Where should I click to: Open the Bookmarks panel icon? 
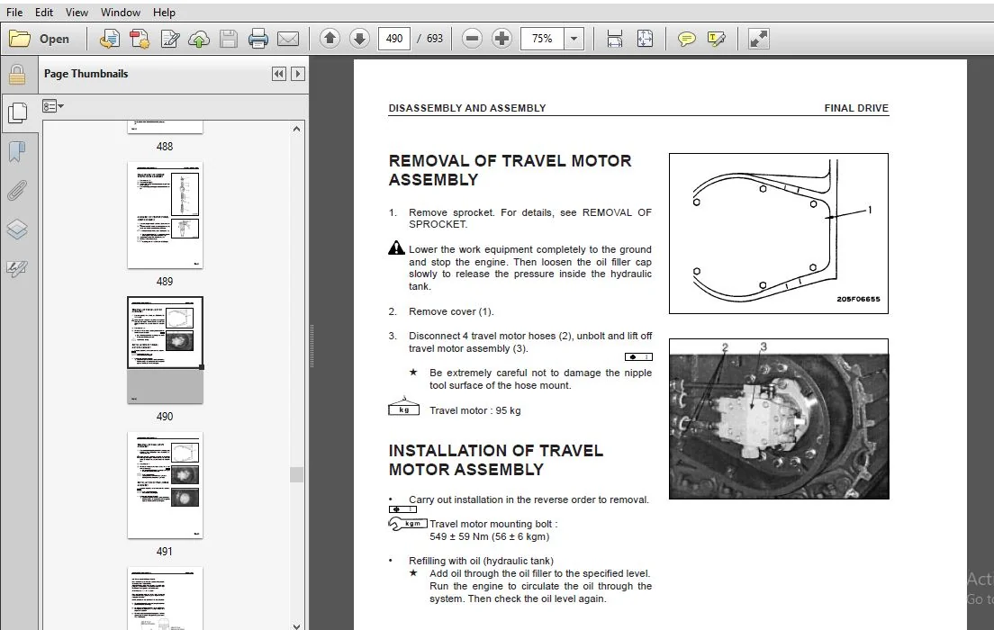[17, 152]
